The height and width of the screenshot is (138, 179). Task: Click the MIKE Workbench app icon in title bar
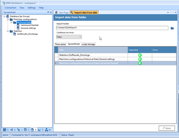click(3, 3)
